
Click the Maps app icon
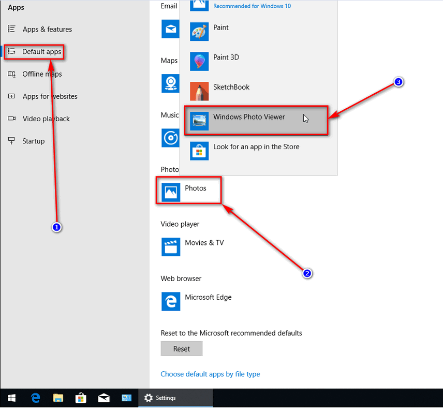click(170, 83)
